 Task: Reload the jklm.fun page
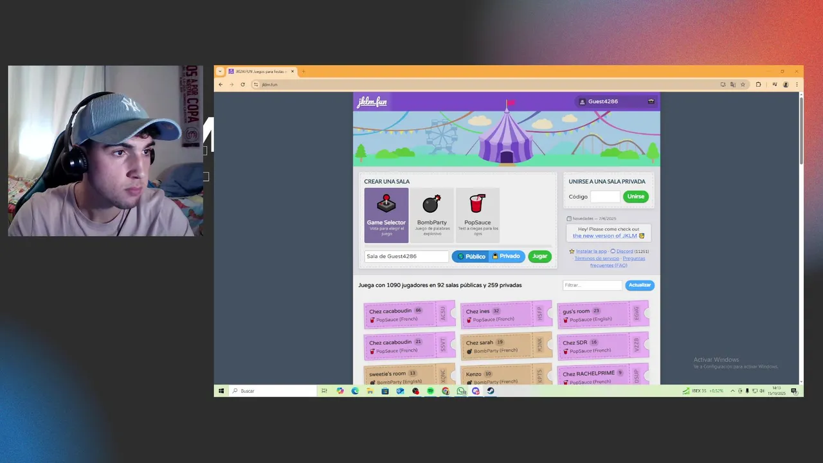point(242,84)
